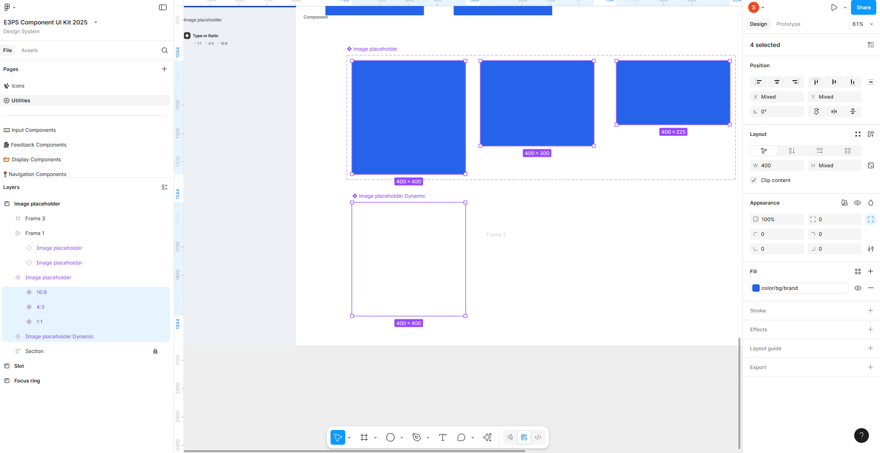The height and width of the screenshot is (453, 880).
Task: Open the Prototype tab
Action: click(788, 24)
